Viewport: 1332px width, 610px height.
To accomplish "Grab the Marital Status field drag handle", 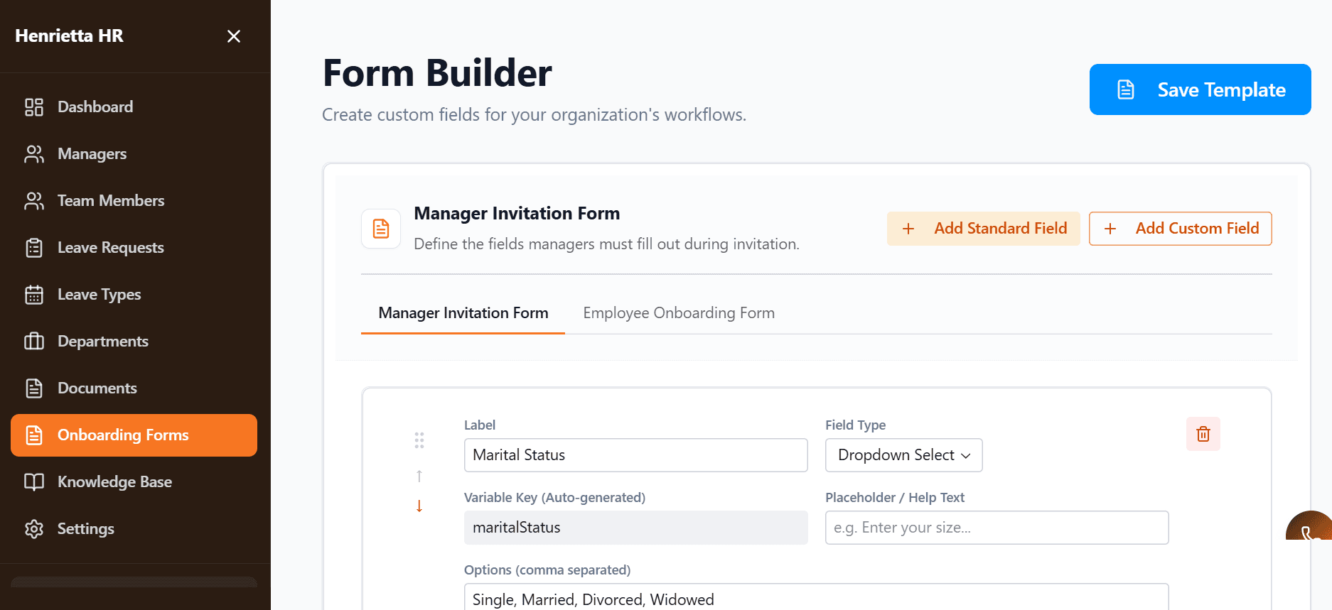I will tap(419, 440).
